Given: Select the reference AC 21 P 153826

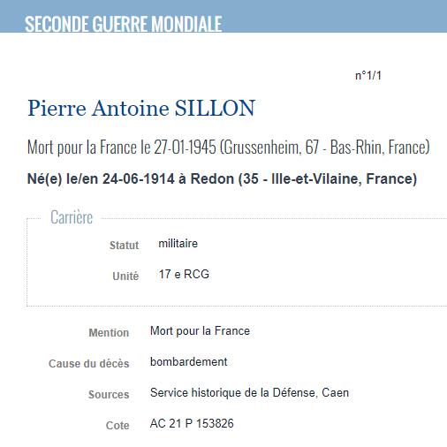Looking at the screenshot, I should (x=192, y=424).
